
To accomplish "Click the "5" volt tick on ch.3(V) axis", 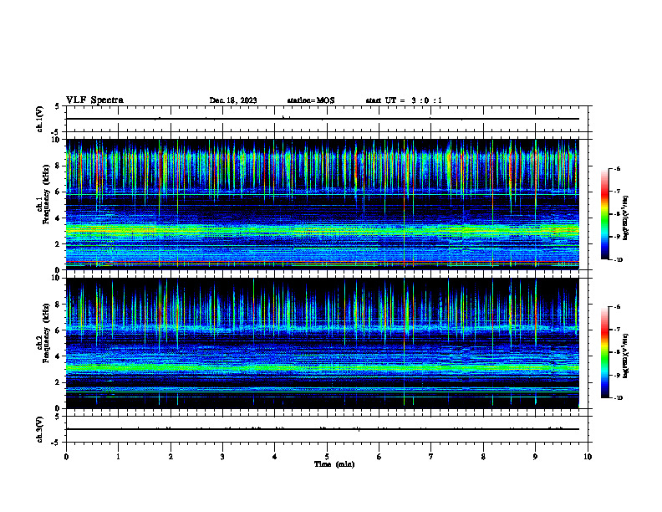I will (x=58, y=417).
